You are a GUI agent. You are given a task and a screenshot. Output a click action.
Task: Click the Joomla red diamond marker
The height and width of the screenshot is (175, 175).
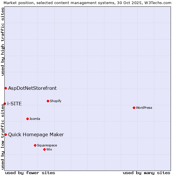[x=27, y=119]
